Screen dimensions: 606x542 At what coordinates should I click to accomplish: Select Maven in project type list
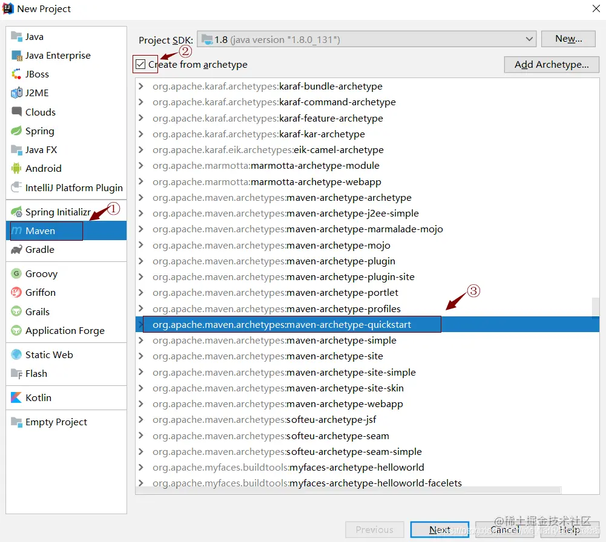(x=66, y=231)
